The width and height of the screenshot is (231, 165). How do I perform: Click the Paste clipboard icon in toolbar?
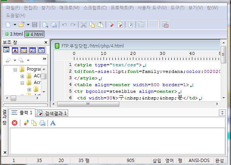[x=100, y=25]
